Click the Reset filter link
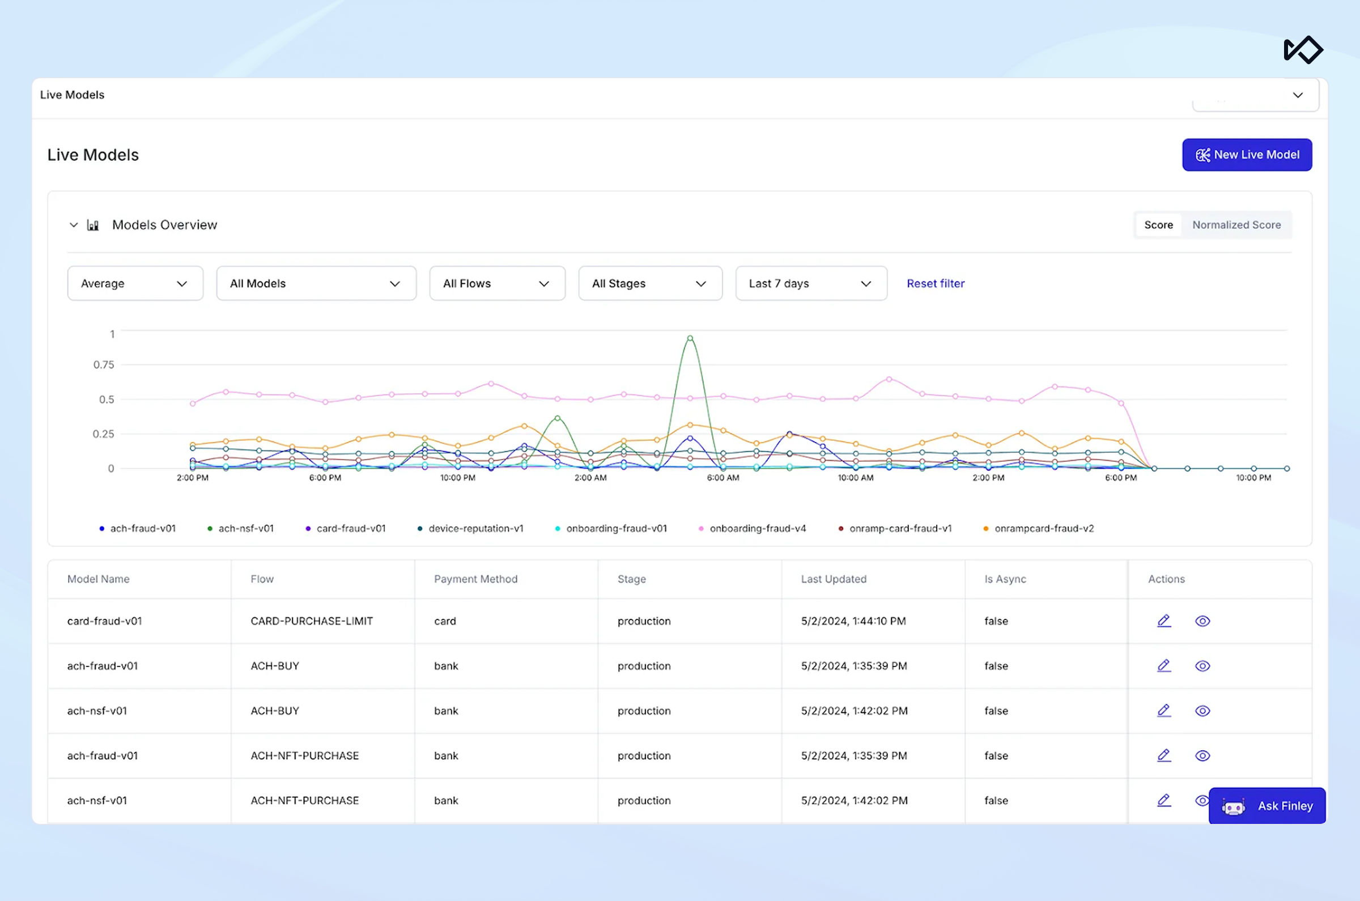The width and height of the screenshot is (1360, 901). tap(935, 283)
